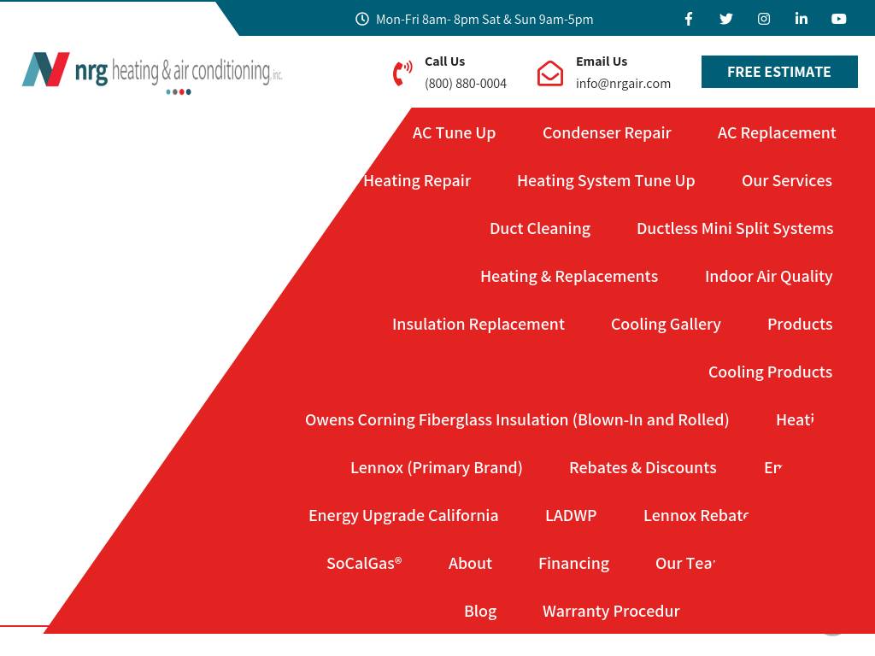
Task: Open the Blog menu link
Action: point(480,611)
